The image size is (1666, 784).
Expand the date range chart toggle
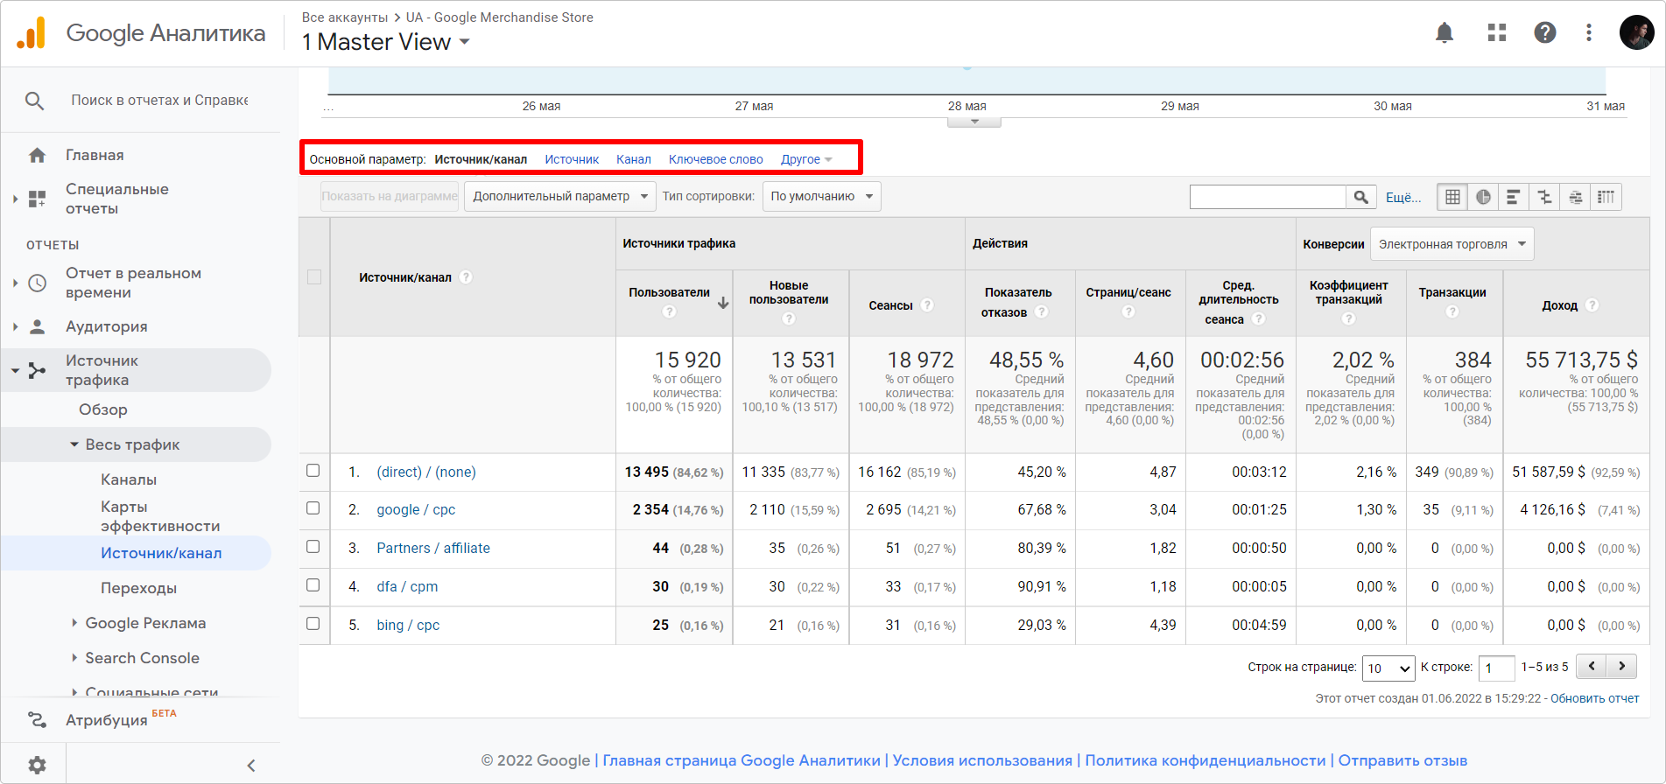pyautogui.click(x=974, y=122)
